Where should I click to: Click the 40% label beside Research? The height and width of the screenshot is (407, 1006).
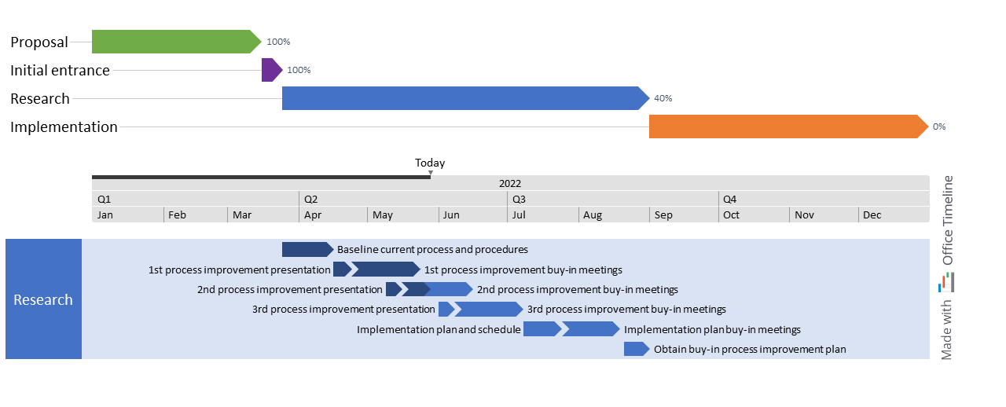(x=663, y=99)
